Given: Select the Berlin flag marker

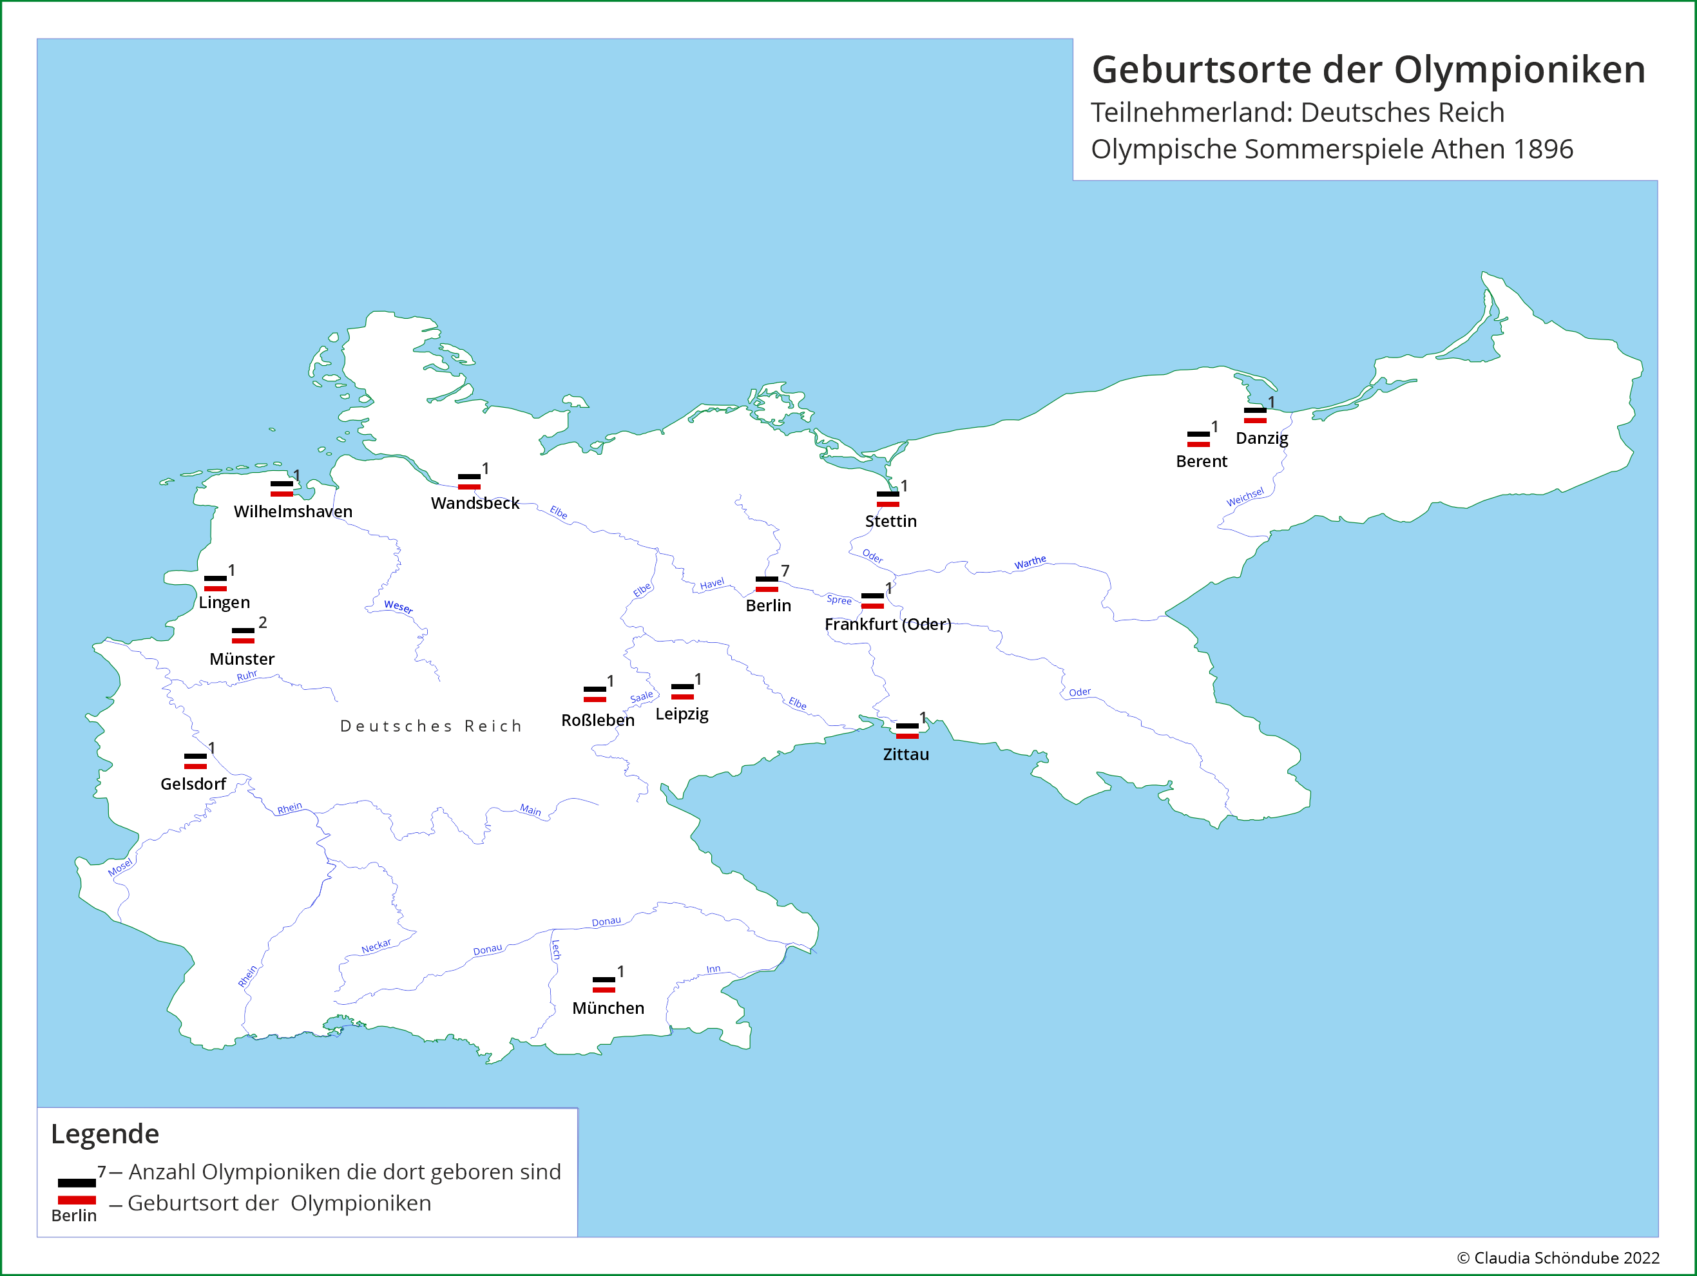Looking at the screenshot, I should [x=767, y=583].
